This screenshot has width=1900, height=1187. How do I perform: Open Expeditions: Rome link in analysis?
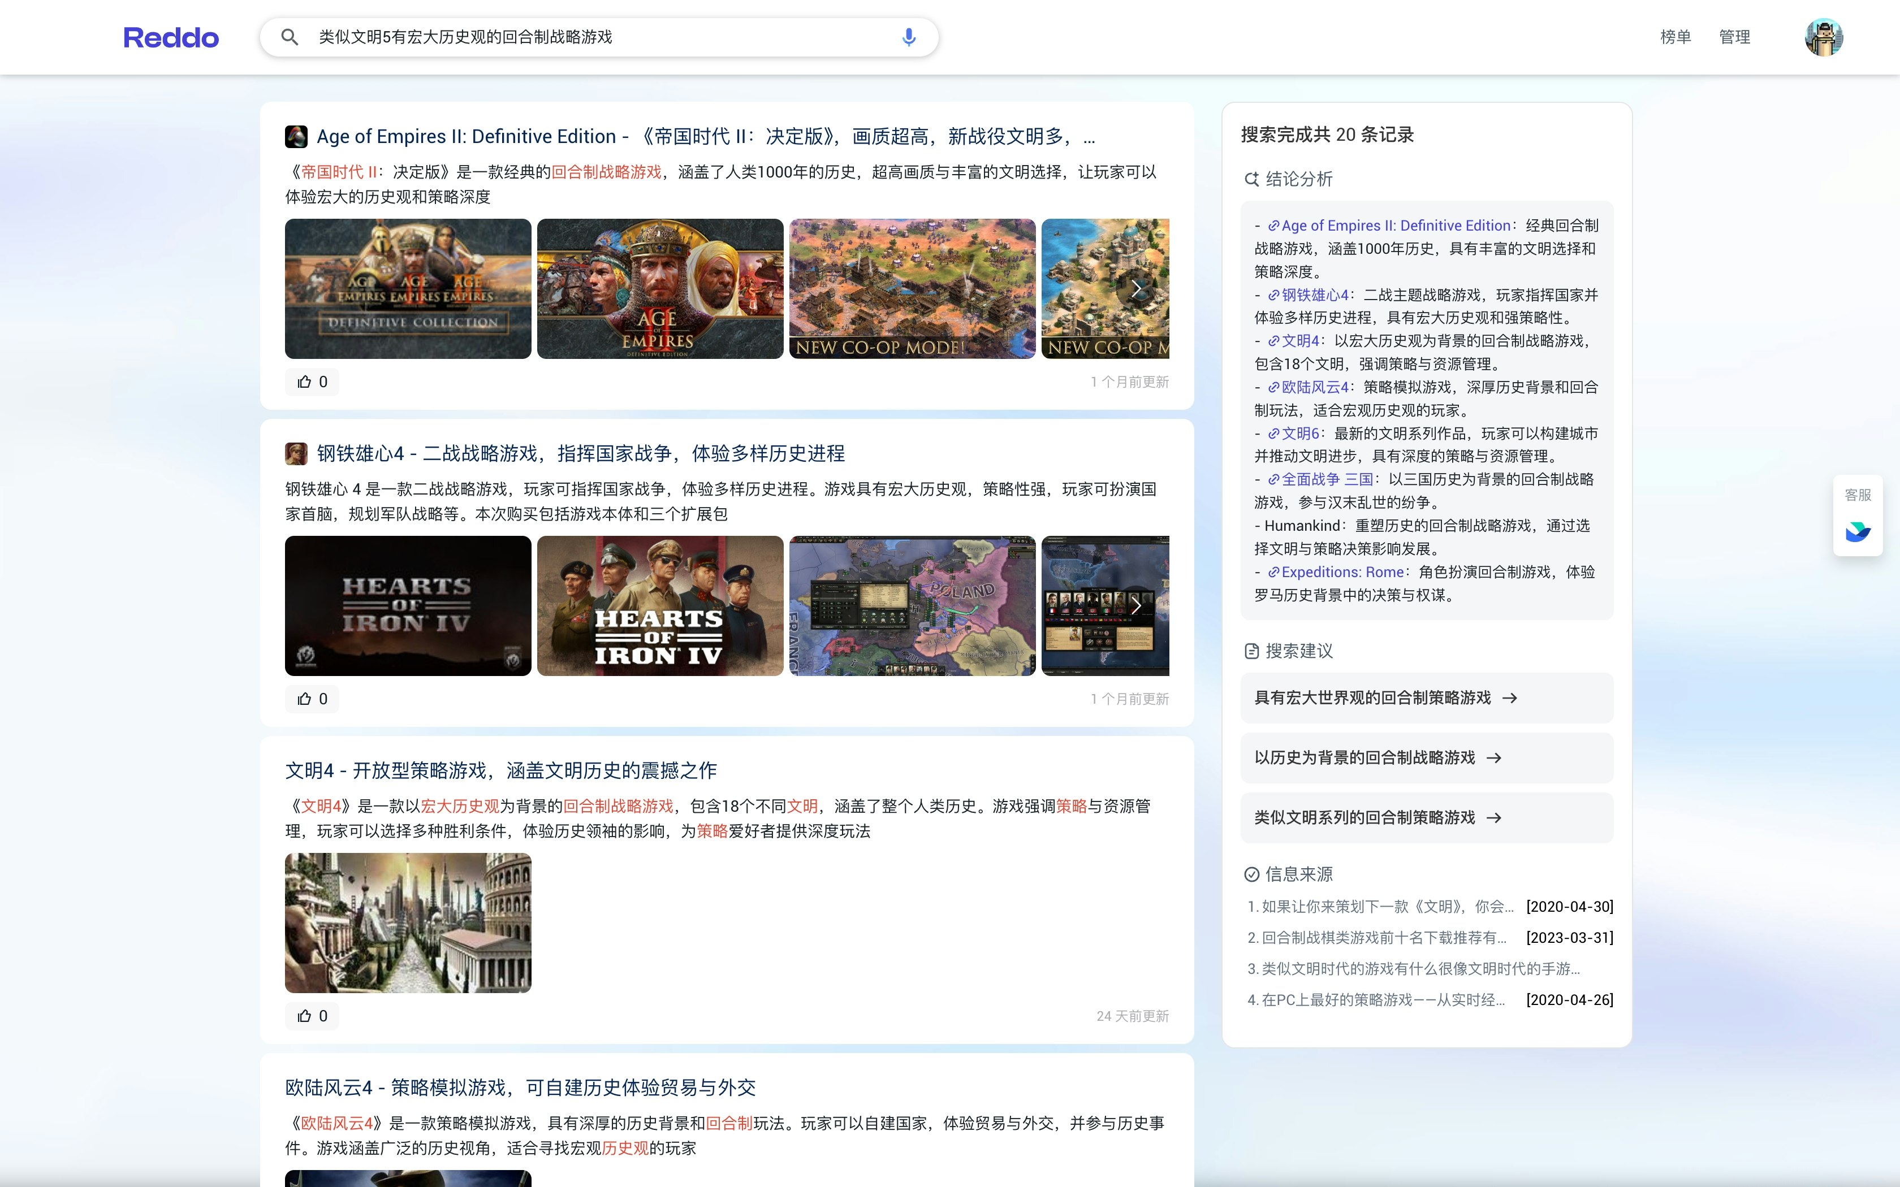[1336, 572]
